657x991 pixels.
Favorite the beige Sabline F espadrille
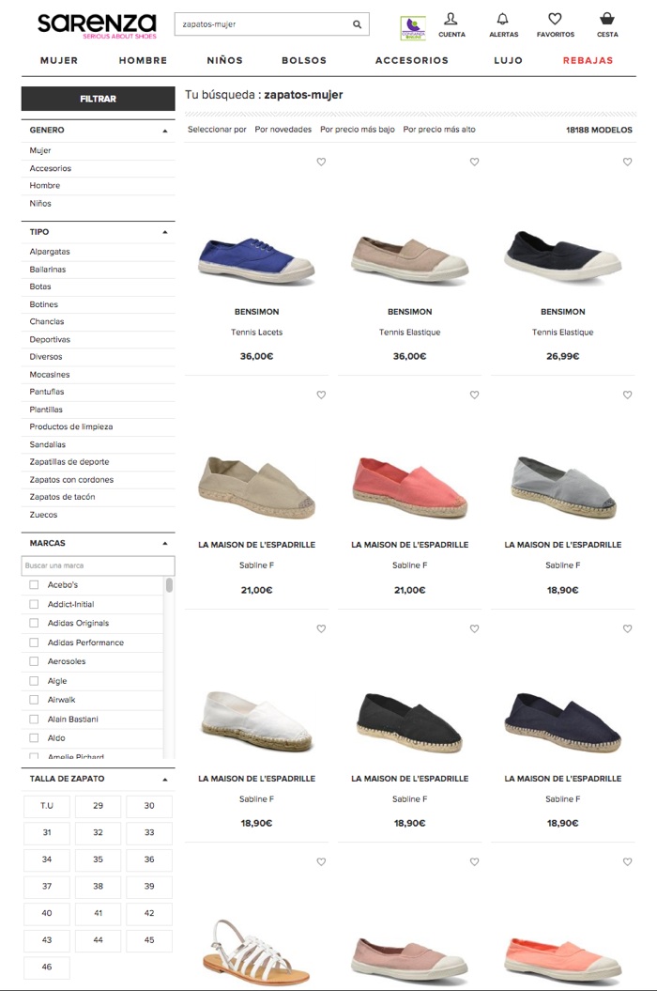point(321,395)
